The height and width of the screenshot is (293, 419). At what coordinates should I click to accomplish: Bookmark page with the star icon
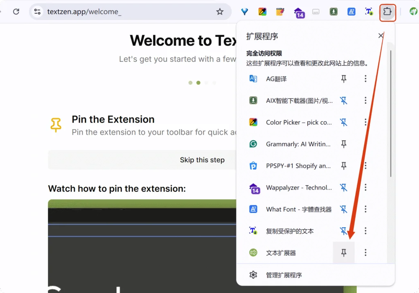pyautogui.click(x=220, y=12)
